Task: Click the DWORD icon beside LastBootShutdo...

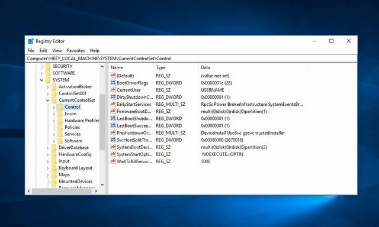Action: tap(113, 118)
